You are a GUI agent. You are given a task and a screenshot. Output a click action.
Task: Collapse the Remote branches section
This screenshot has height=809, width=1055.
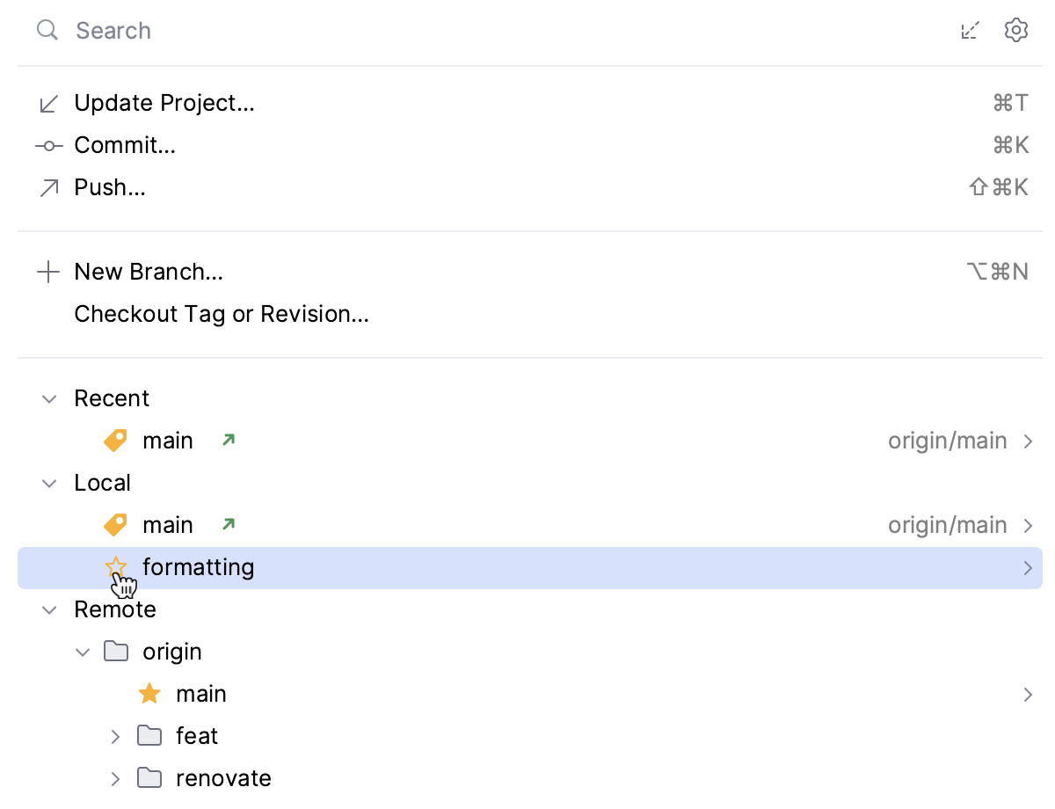(49, 610)
